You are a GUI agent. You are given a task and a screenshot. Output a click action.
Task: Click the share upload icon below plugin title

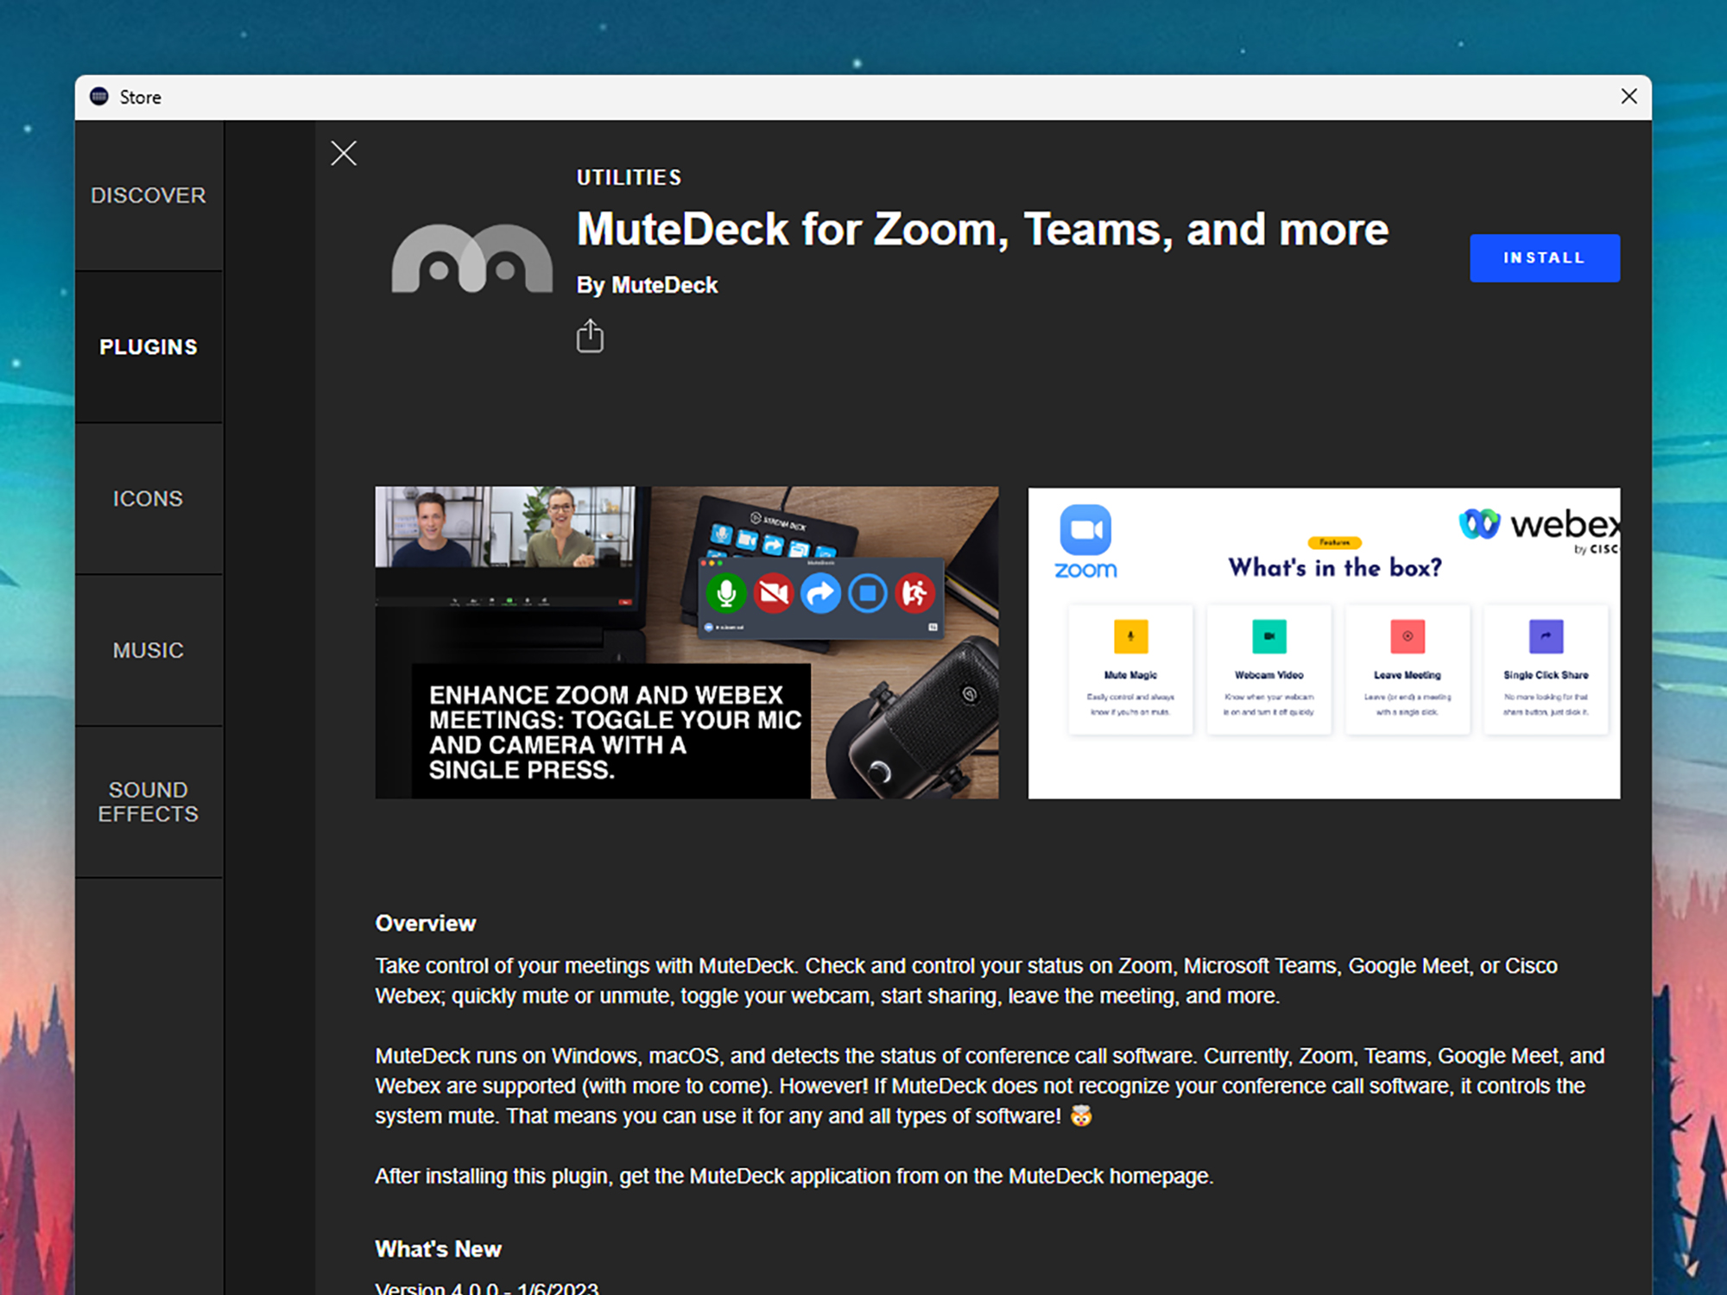click(x=590, y=336)
